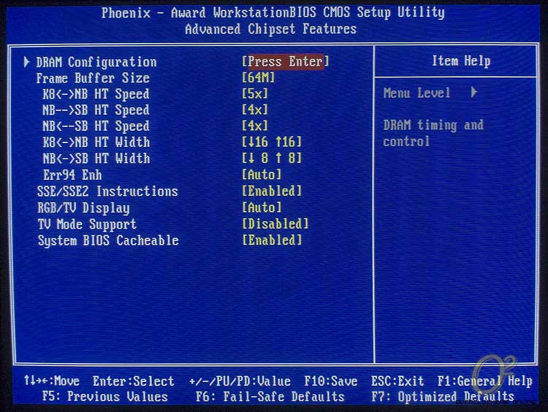The image size is (548, 412).
Task: Change the RGB/TV Display [Auto] value
Action: (262, 207)
